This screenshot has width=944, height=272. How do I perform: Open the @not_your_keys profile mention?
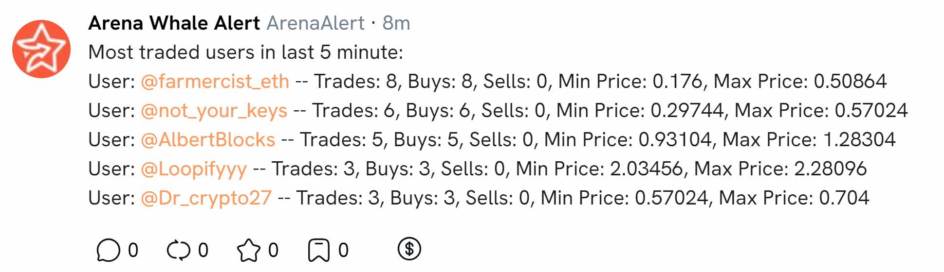click(x=214, y=110)
